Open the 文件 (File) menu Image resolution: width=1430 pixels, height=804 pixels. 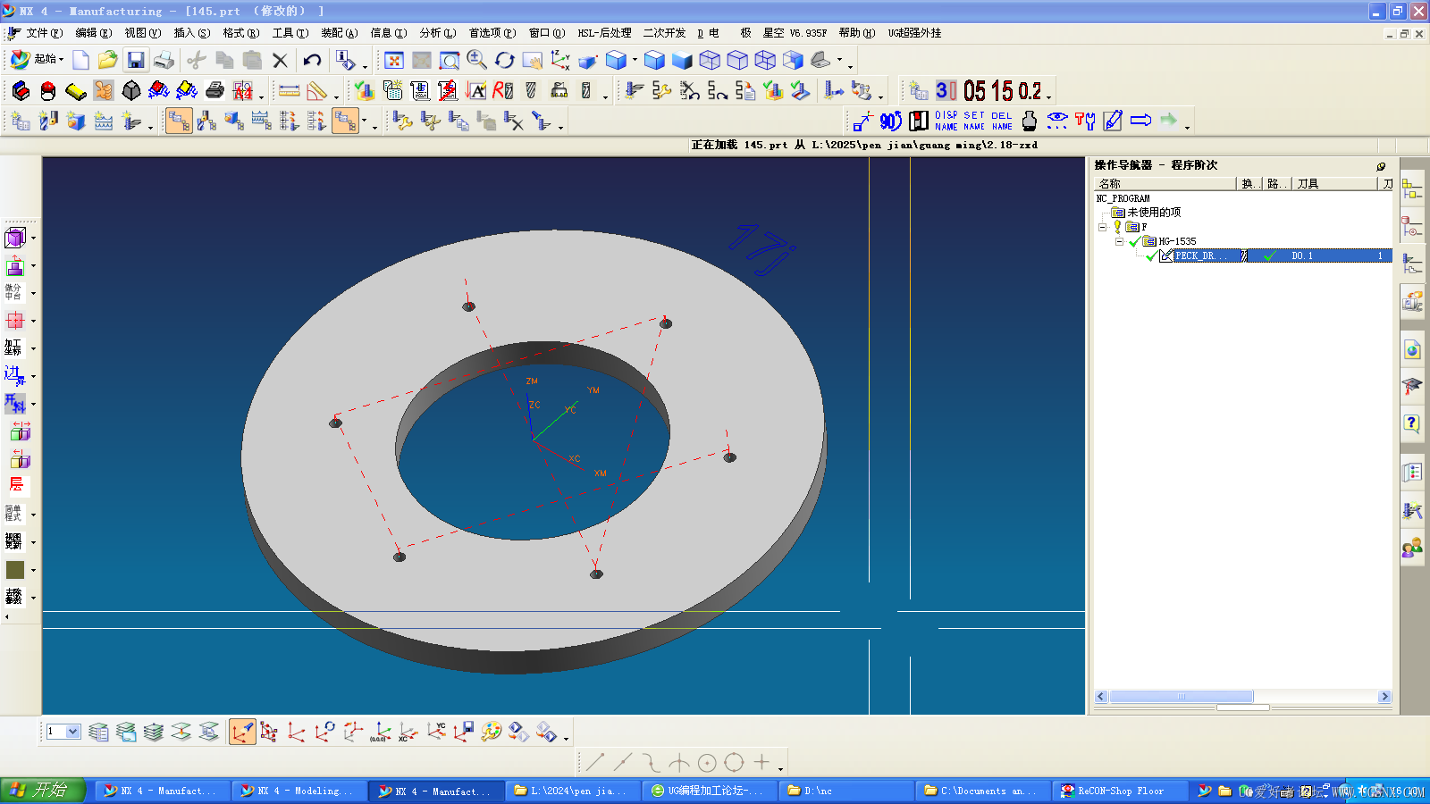44,33
